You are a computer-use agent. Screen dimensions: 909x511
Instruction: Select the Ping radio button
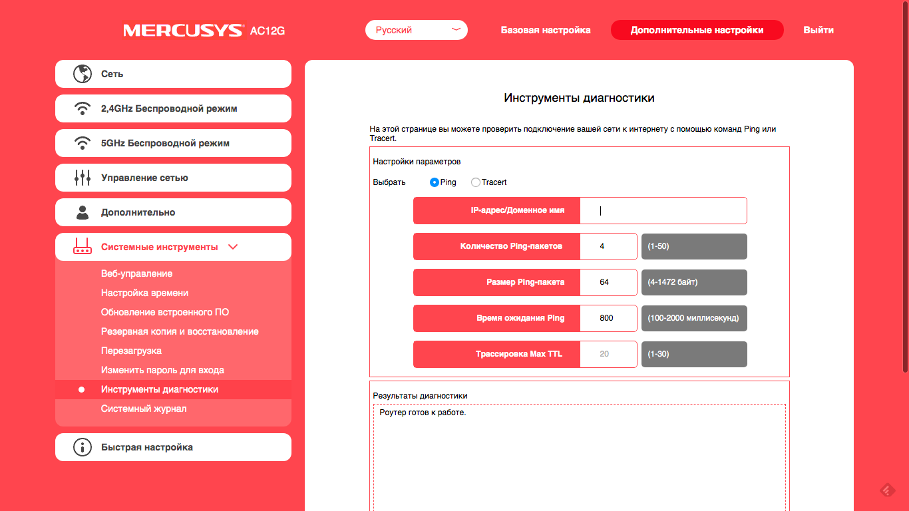coord(435,182)
